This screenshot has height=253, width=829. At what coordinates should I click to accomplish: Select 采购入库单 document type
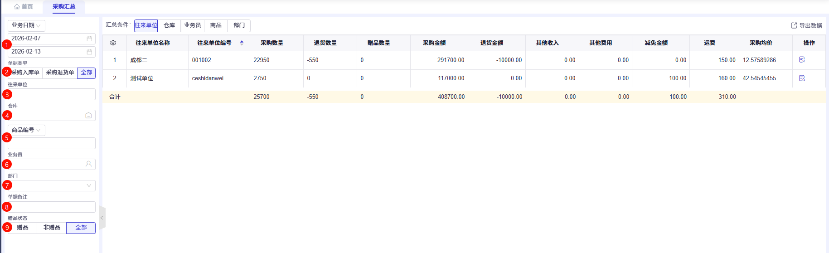25,73
